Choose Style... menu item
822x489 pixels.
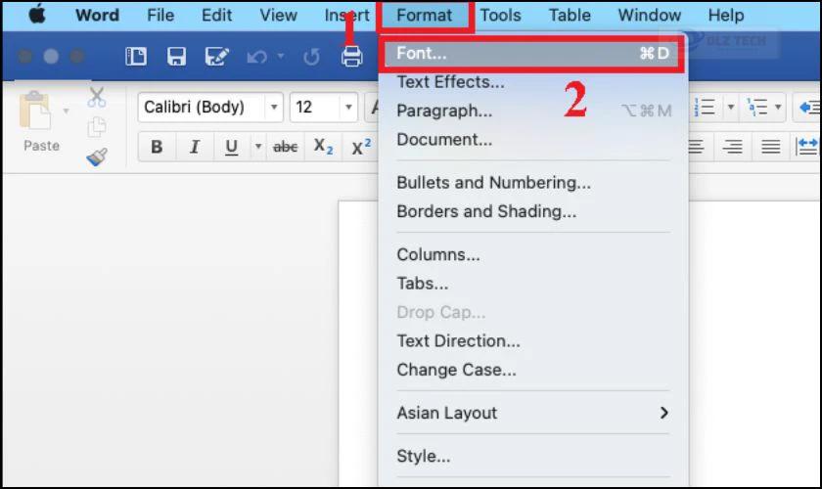tap(532, 456)
